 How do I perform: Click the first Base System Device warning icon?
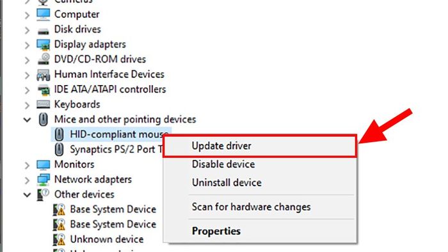pyautogui.click(x=59, y=210)
